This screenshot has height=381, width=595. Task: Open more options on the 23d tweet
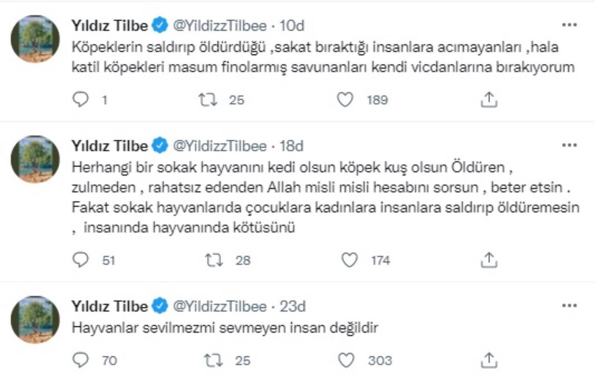coord(569,306)
